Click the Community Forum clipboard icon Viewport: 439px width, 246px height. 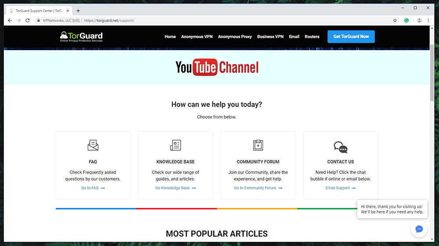258,145
